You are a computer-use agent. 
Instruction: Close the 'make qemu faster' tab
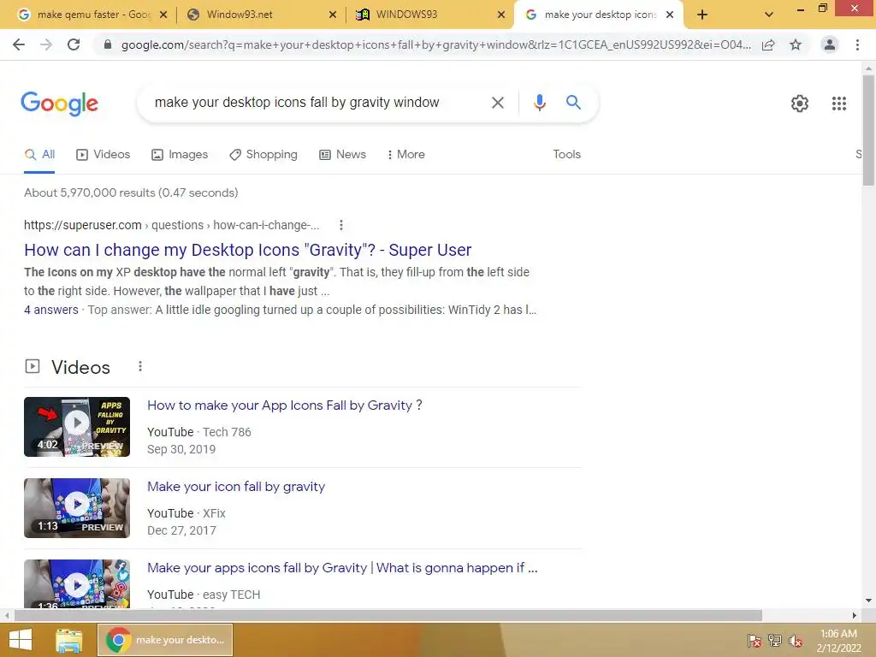163,15
